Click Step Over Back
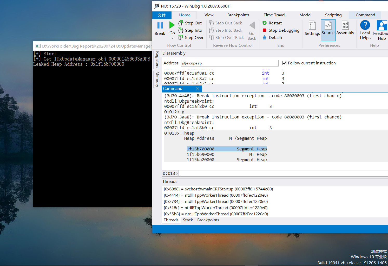 pyautogui.click(x=226, y=38)
